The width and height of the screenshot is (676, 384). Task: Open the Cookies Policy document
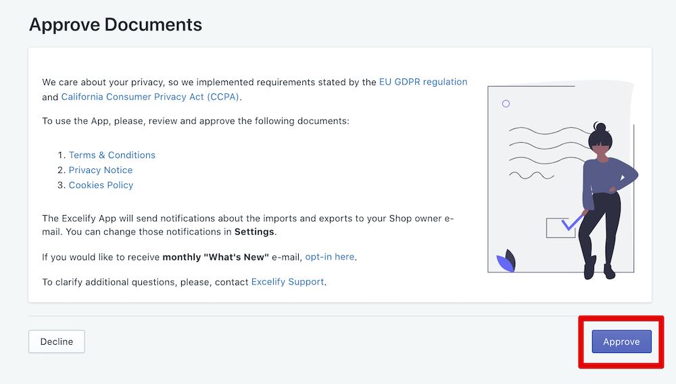(x=101, y=185)
